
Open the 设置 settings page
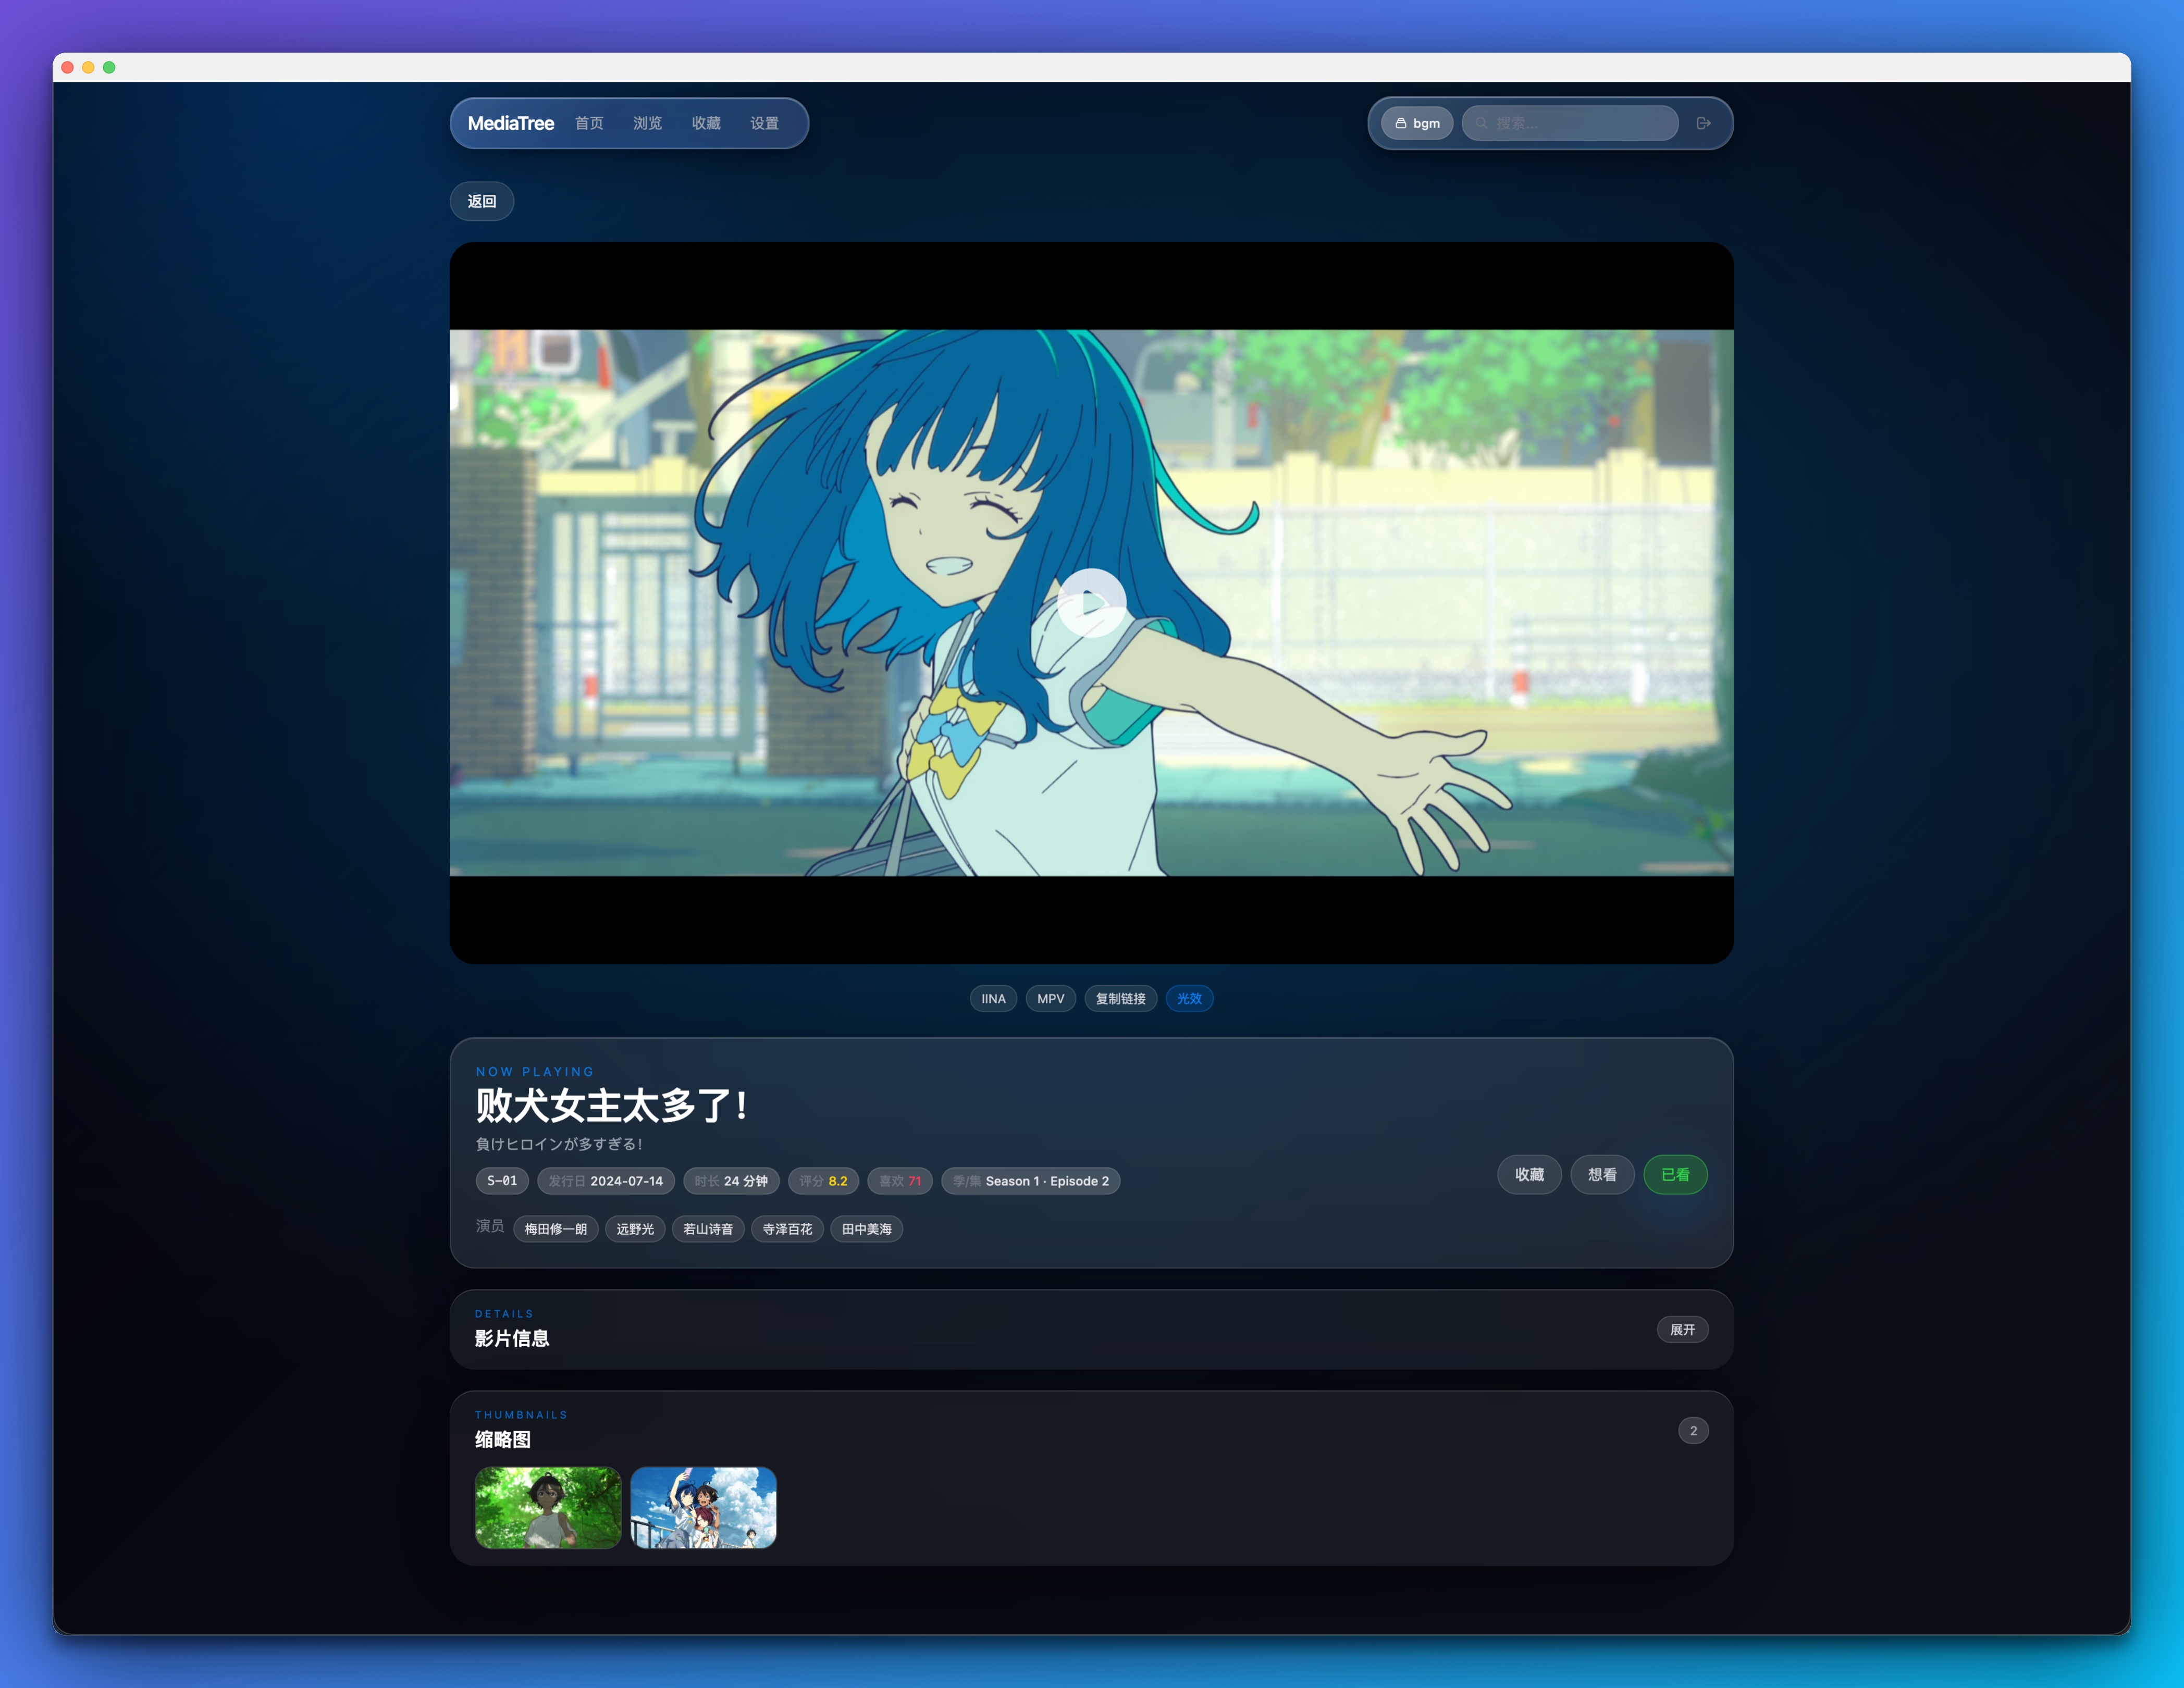pos(764,123)
